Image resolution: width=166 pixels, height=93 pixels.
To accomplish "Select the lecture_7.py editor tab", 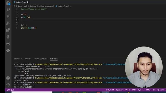I will (x=21, y=2).
